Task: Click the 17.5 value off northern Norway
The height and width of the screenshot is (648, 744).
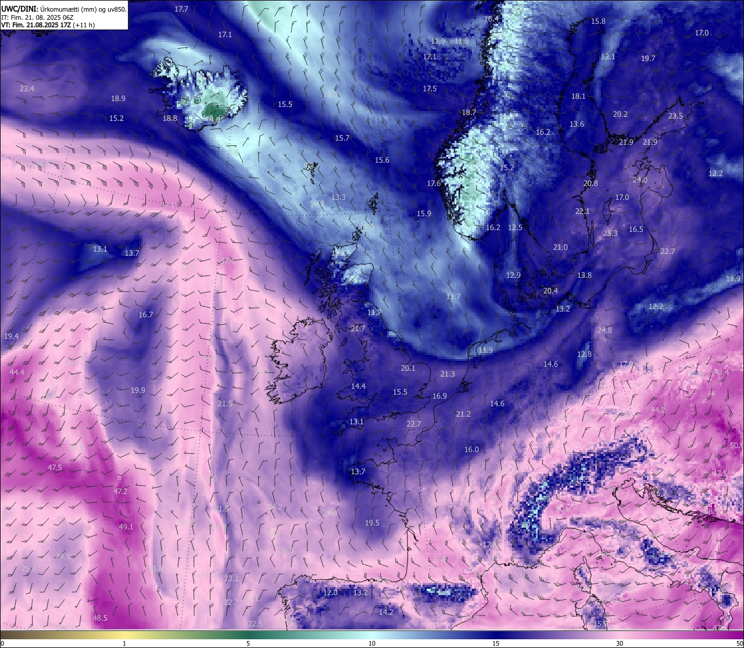Action: pyautogui.click(x=430, y=88)
